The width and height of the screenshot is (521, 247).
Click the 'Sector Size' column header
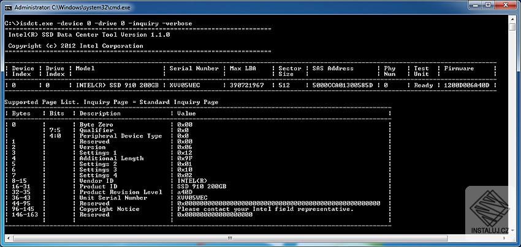[290, 72]
